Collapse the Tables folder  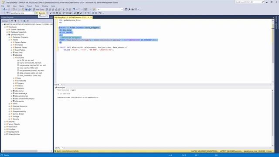pos(9,40)
